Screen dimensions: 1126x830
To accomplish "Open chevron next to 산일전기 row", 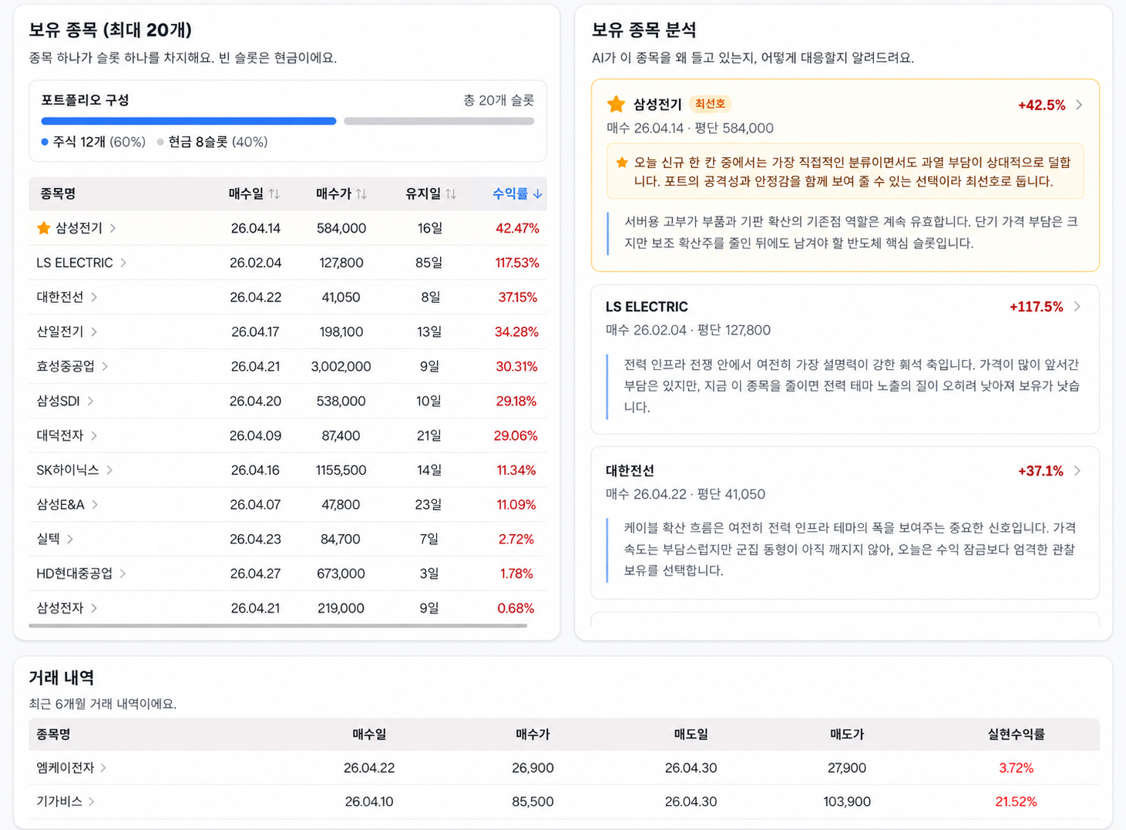I will (x=94, y=332).
